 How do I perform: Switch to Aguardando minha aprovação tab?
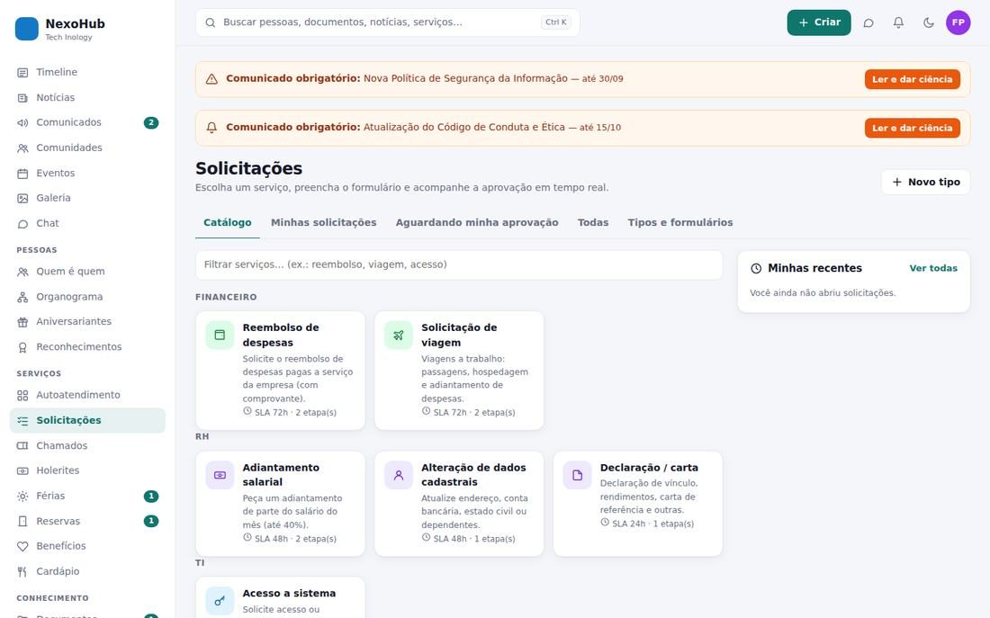477,222
